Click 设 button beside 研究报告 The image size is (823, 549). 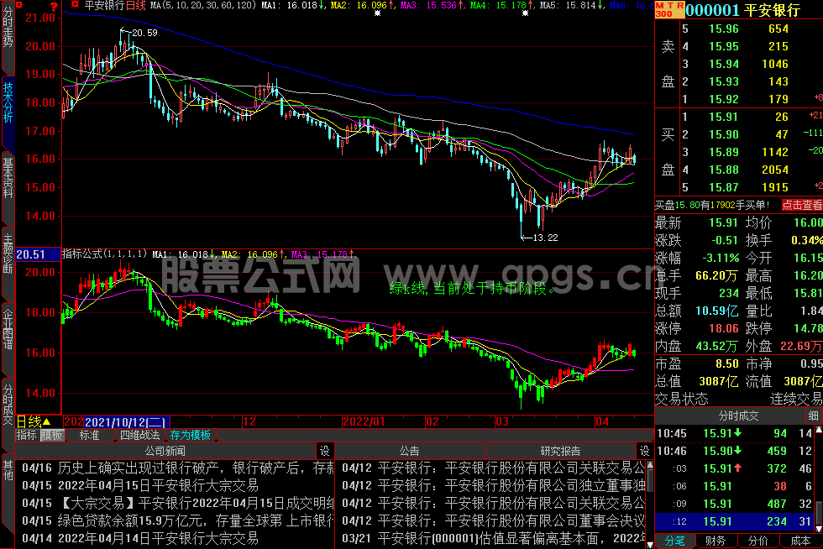click(645, 451)
